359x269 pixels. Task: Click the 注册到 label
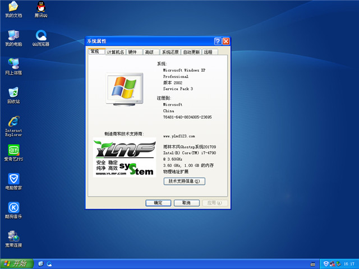click(x=164, y=98)
